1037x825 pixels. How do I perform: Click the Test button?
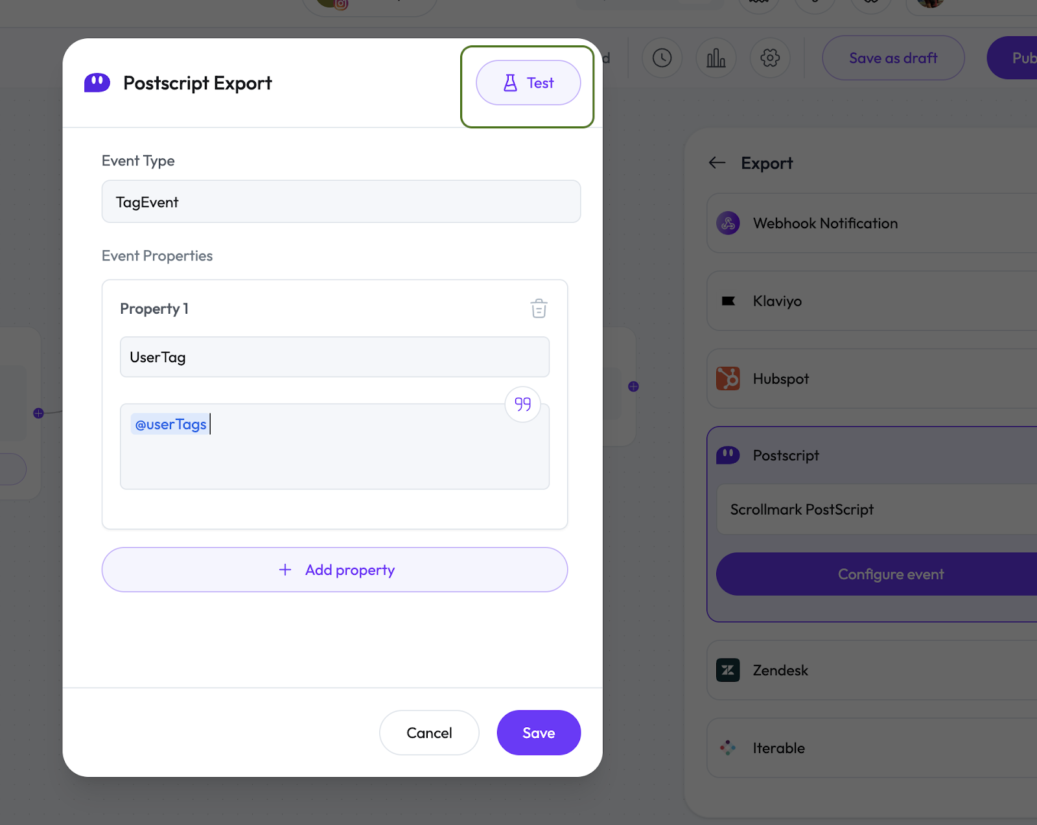pos(528,83)
